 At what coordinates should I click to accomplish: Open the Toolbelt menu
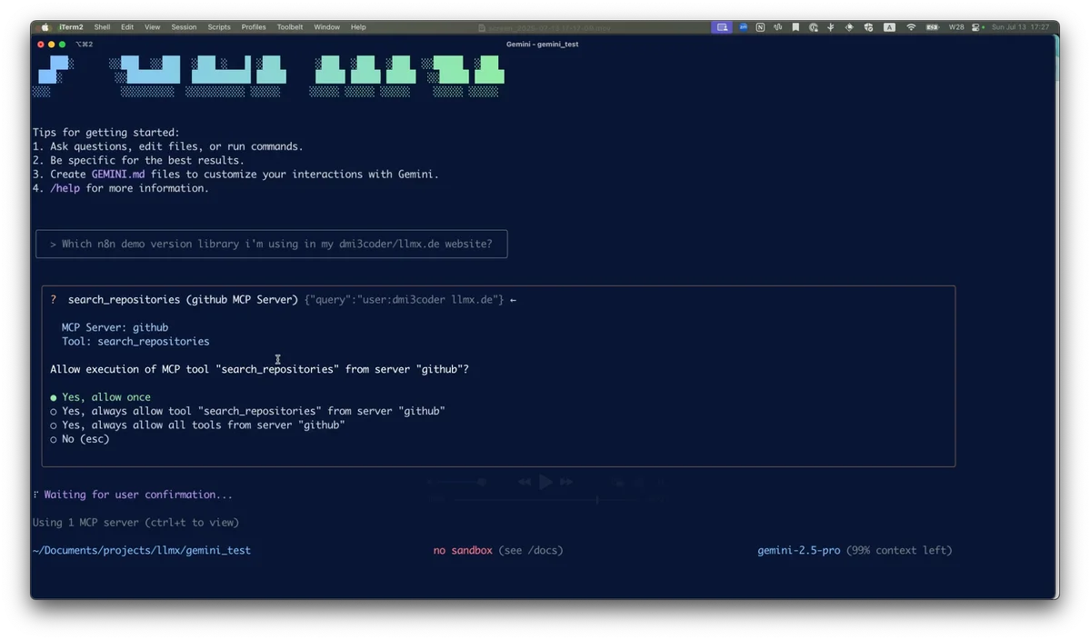point(290,27)
